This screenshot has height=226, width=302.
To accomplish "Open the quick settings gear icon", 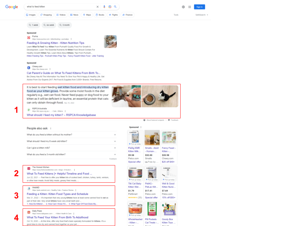I will (183, 7).
